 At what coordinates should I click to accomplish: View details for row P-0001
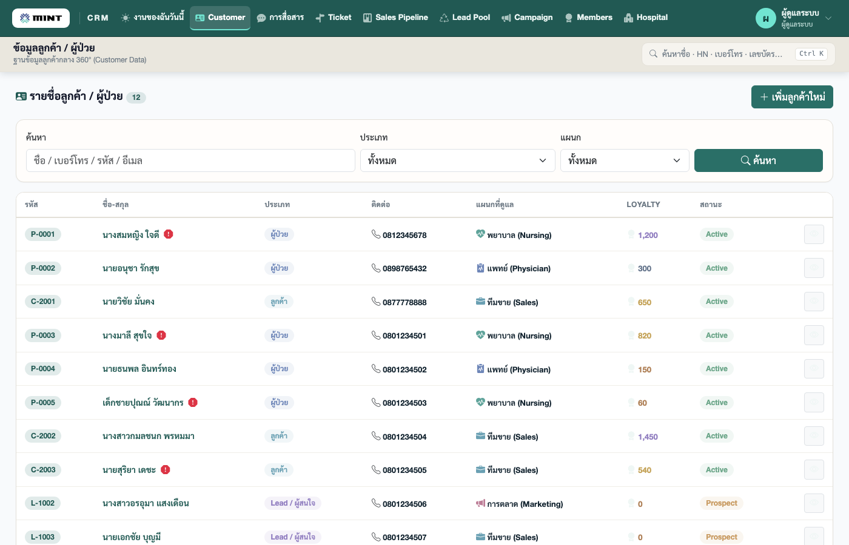pos(814,234)
